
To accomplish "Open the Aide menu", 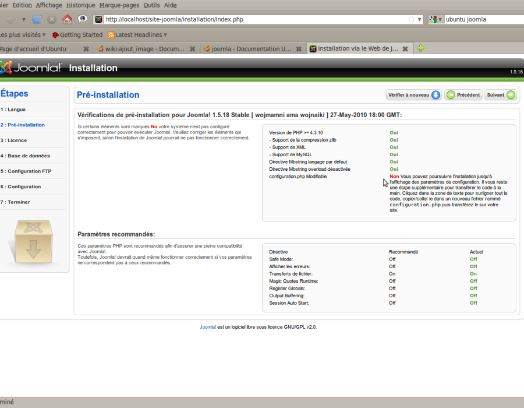I will click(171, 5).
